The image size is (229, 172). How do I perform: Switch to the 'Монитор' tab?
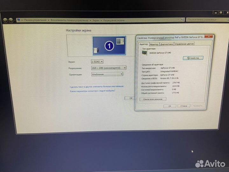(x=154, y=44)
